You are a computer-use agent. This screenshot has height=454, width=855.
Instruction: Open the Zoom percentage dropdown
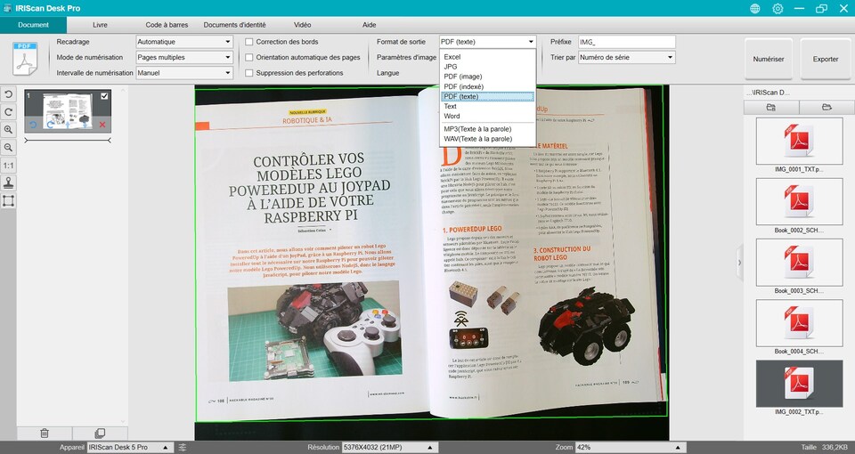pos(631,447)
